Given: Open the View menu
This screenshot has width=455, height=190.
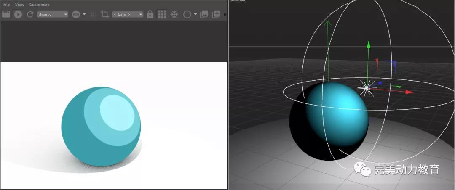Looking at the screenshot, I should pyautogui.click(x=19, y=5).
